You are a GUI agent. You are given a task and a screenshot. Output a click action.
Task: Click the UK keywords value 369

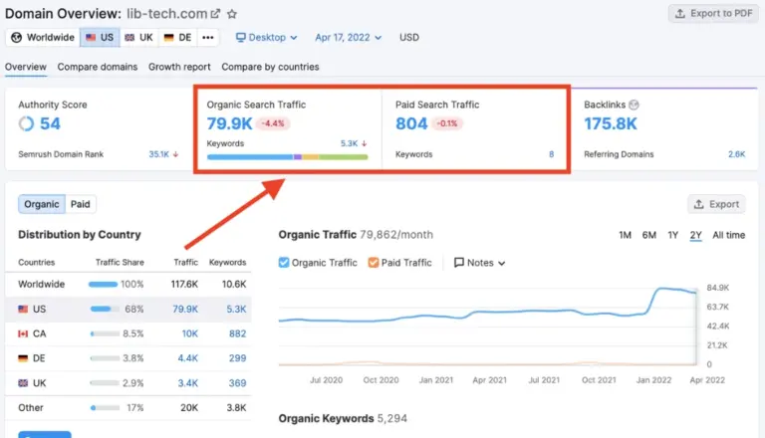(238, 383)
